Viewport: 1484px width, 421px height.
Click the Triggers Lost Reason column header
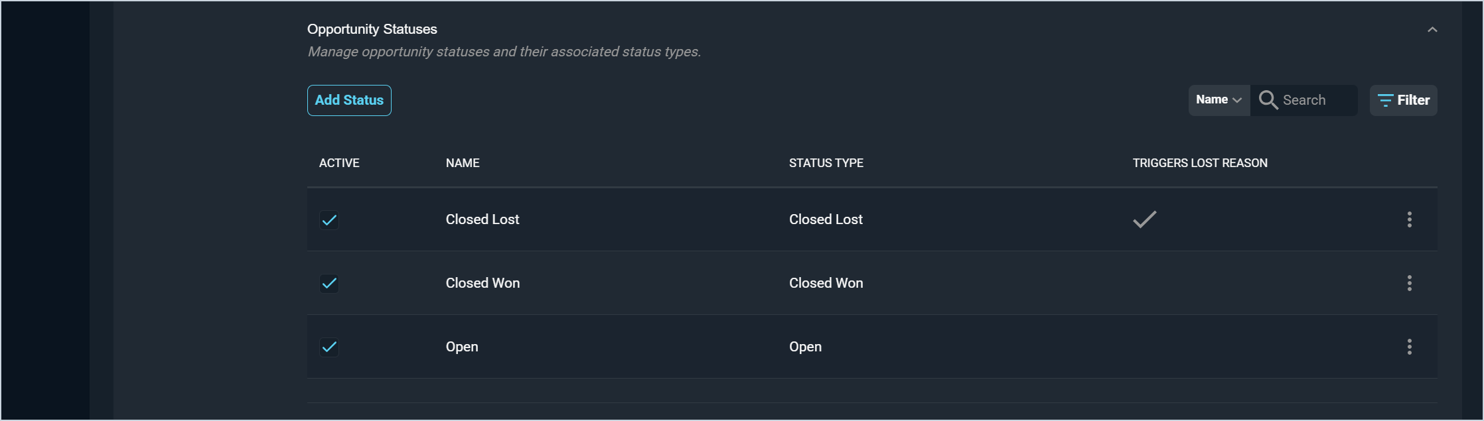point(1199,163)
